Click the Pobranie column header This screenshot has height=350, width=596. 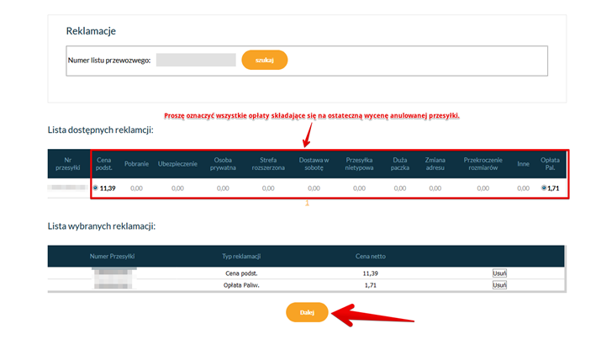[x=137, y=163]
